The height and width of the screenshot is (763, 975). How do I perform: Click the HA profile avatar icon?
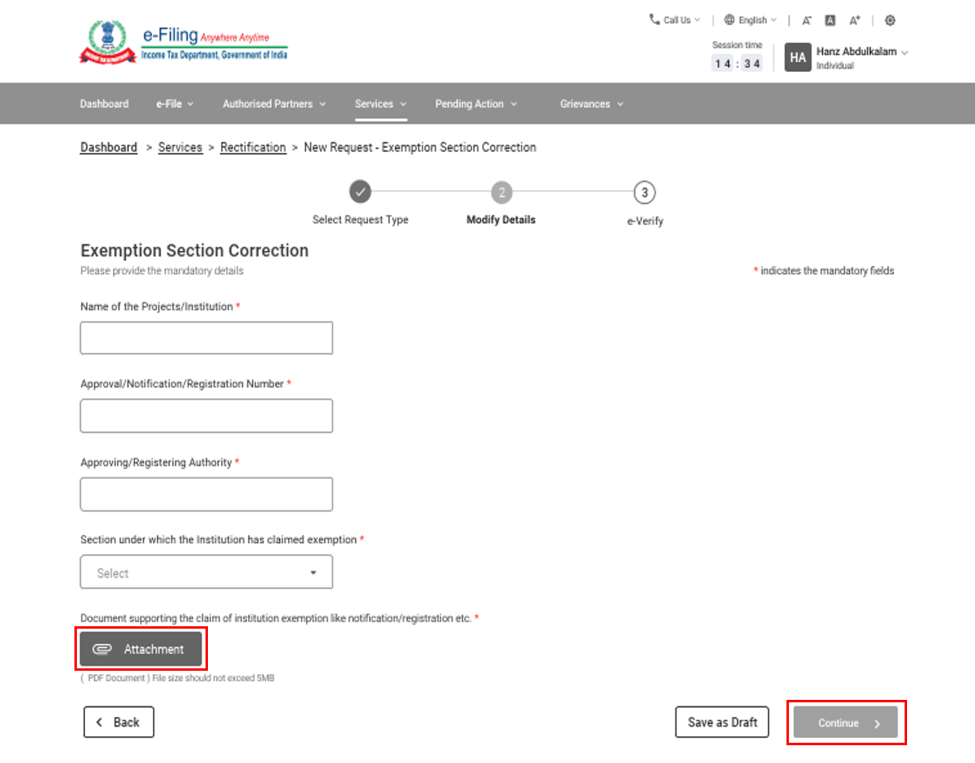pos(797,57)
